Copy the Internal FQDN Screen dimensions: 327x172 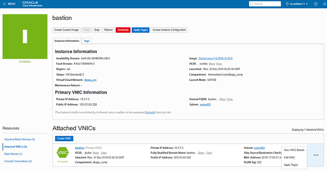click(x=230, y=99)
